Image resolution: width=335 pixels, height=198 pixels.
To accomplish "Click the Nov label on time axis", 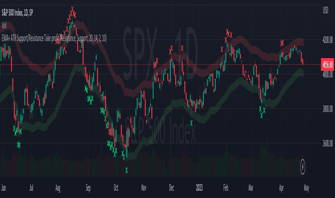I will [144, 188].
